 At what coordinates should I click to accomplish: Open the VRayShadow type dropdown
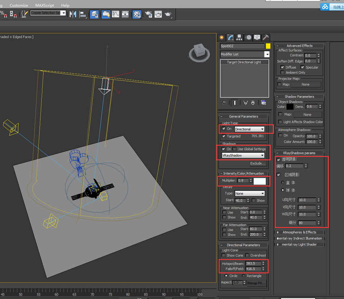(243, 155)
